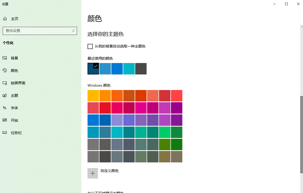303x193 pixels.
Task: Open 锁屏界面 (Lock screen) settings icon
Action: [5, 83]
